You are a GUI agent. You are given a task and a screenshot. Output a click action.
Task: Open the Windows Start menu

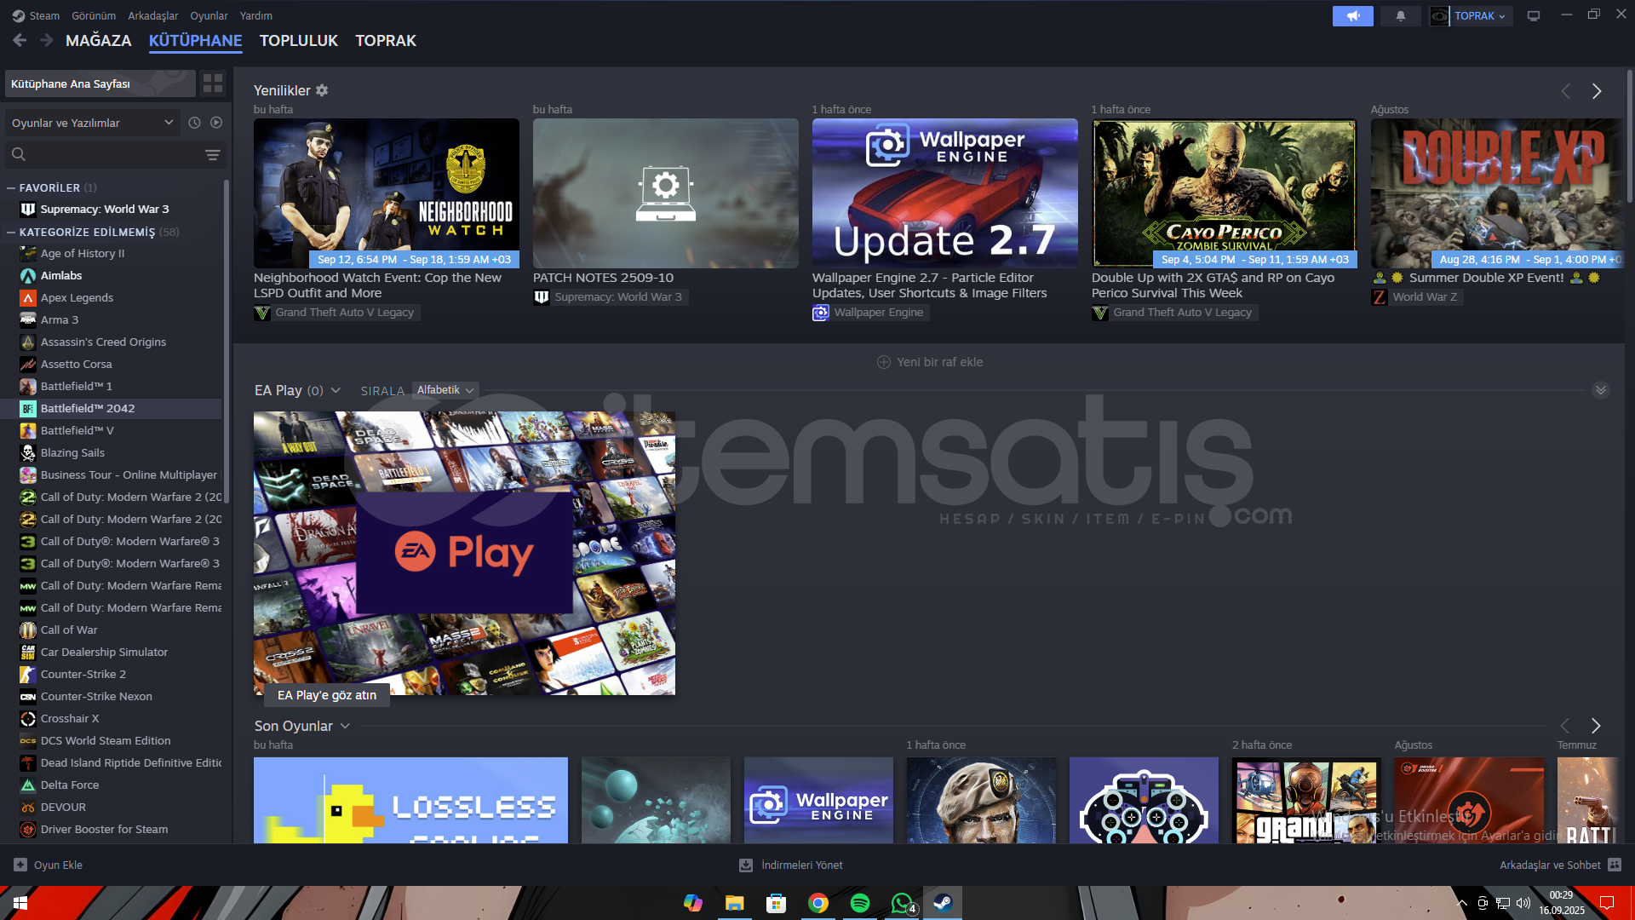pos(20,903)
